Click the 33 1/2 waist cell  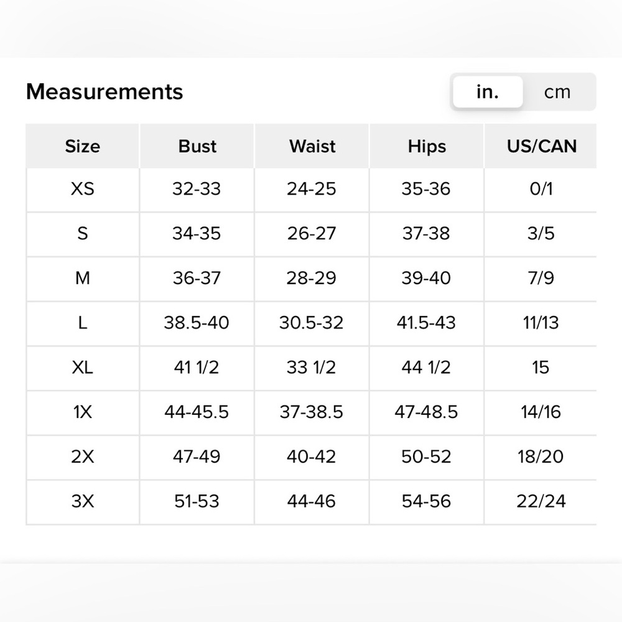312,368
